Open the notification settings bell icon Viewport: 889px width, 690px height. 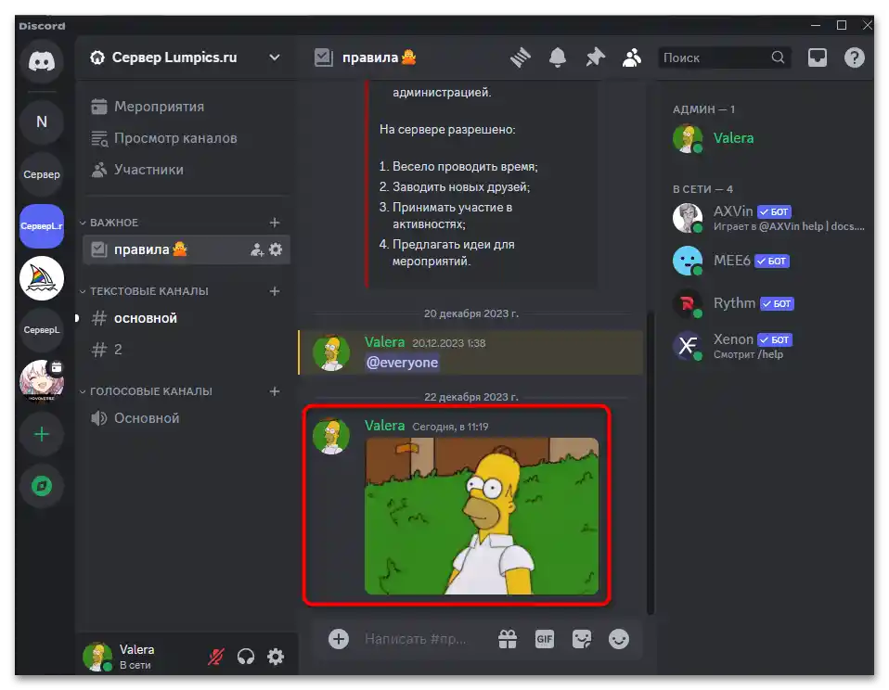pyautogui.click(x=557, y=57)
